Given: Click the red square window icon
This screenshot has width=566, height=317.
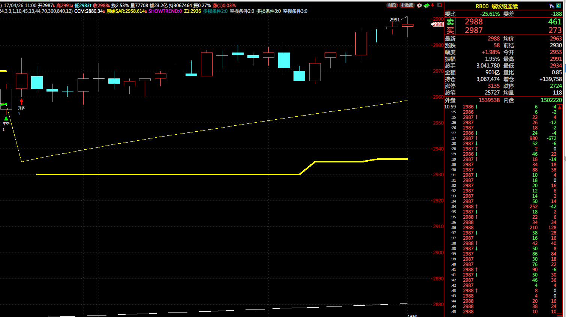Looking at the screenshot, I should tap(440, 5).
